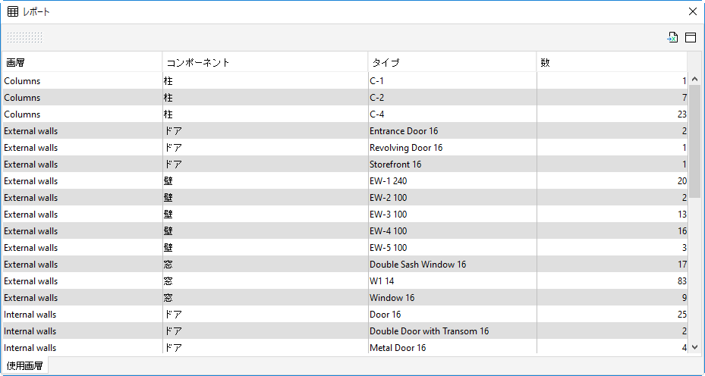Sort by the 数 column header
The height and width of the screenshot is (376, 705).
click(612, 62)
